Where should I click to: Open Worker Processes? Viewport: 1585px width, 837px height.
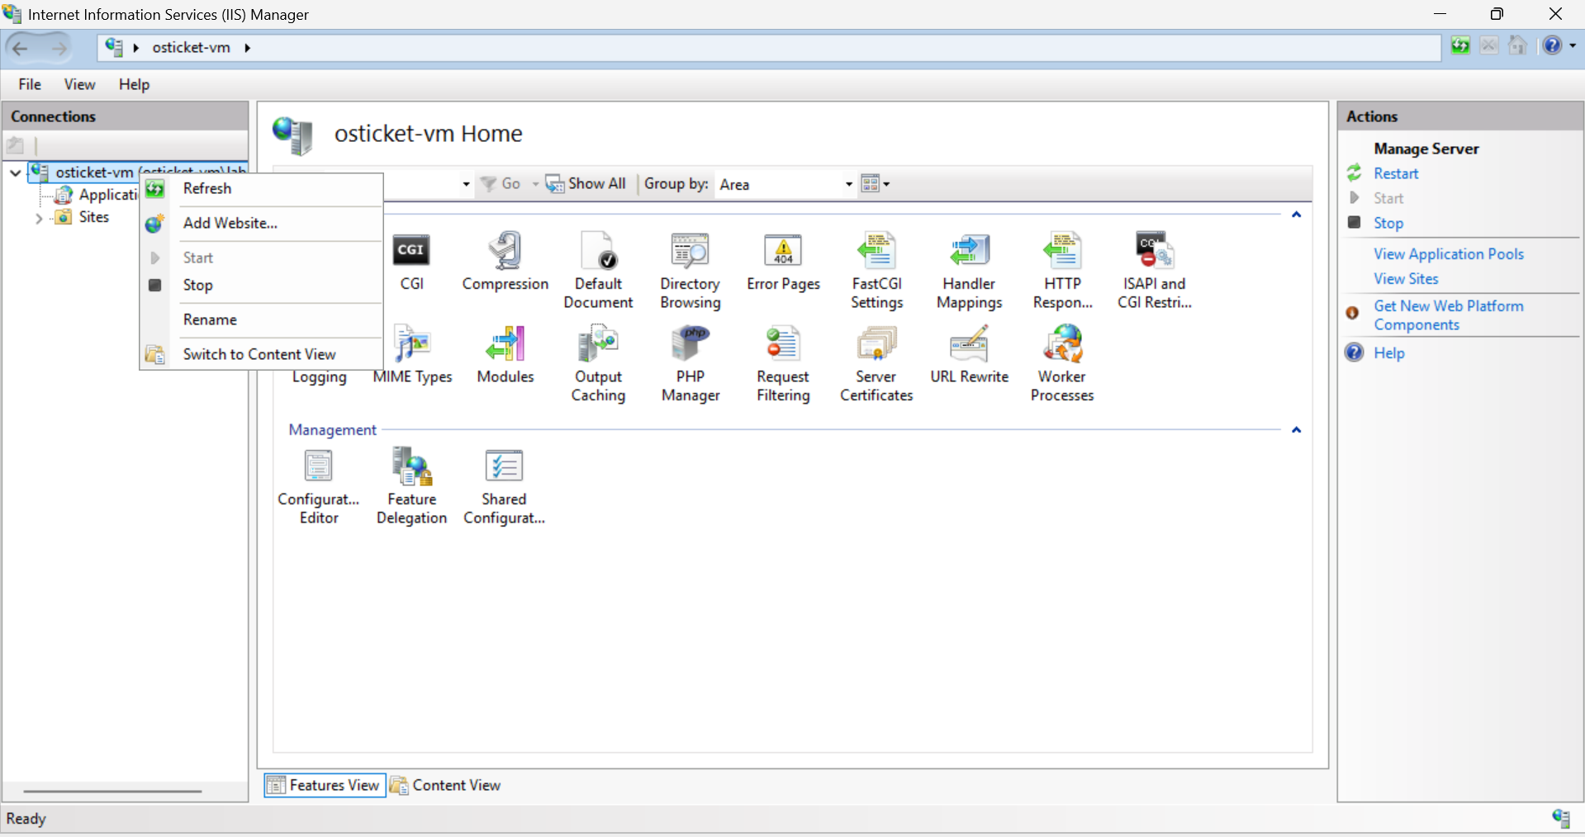[1062, 364]
